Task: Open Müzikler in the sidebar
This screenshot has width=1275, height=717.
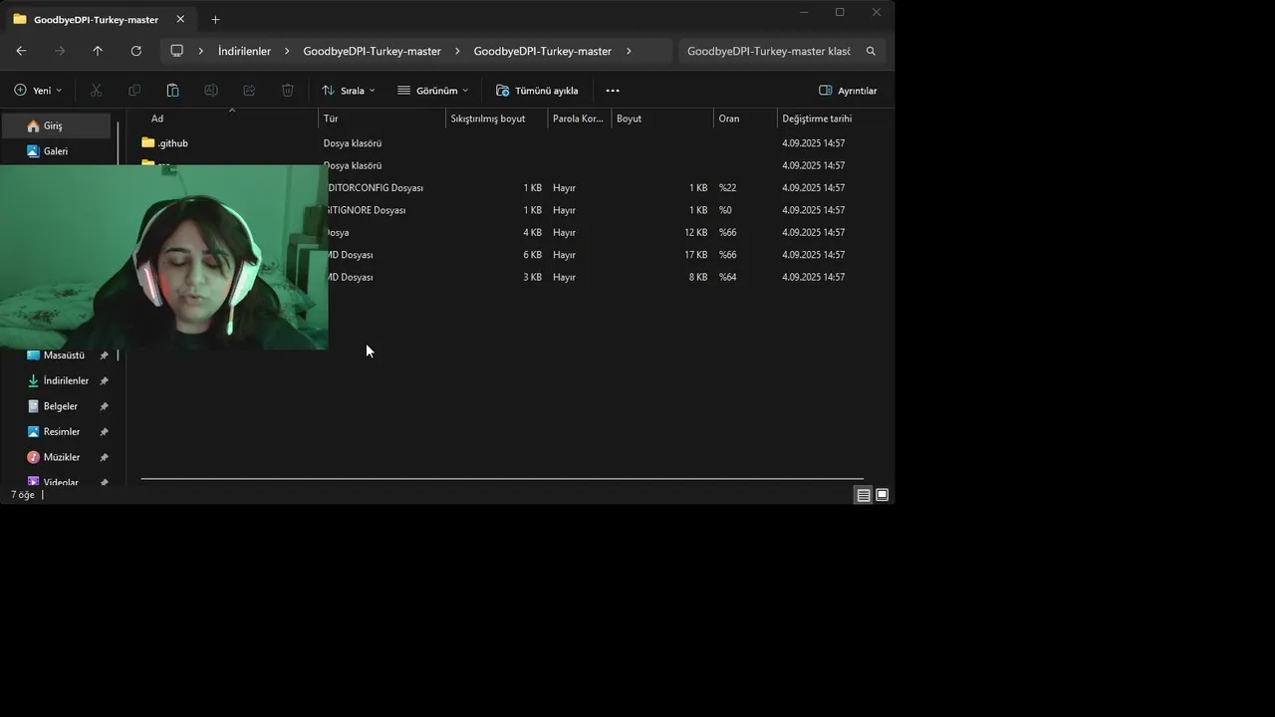Action: click(61, 457)
